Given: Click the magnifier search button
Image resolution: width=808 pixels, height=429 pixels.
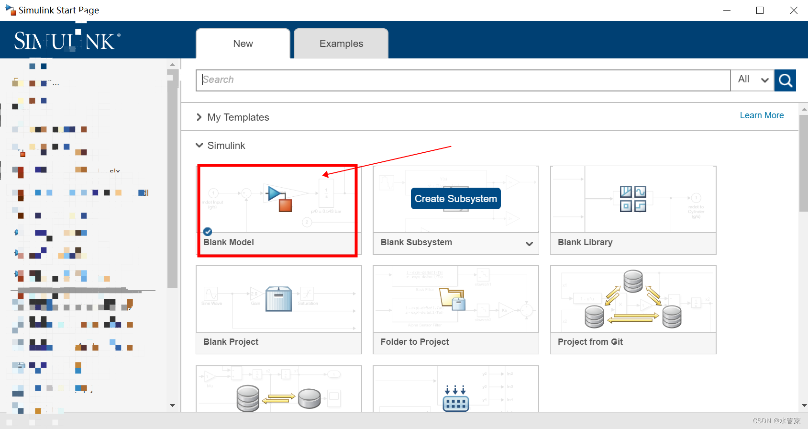Looking at the screenshot, I should (785, 80).
